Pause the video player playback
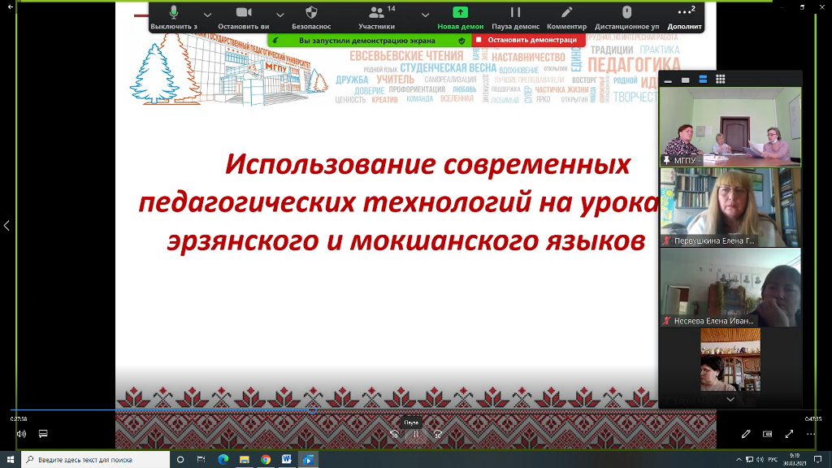Viewport: 832px width, 468px height. point(415,434)
